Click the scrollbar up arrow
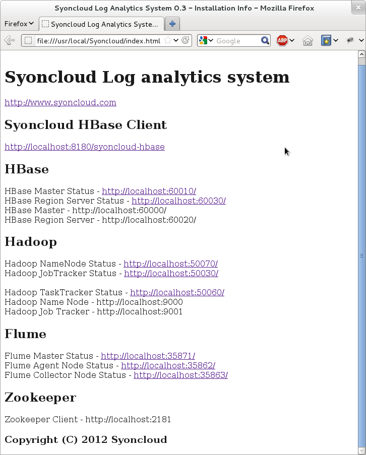The width and height of the screenshot is (366, 455). tap(361, 54)
